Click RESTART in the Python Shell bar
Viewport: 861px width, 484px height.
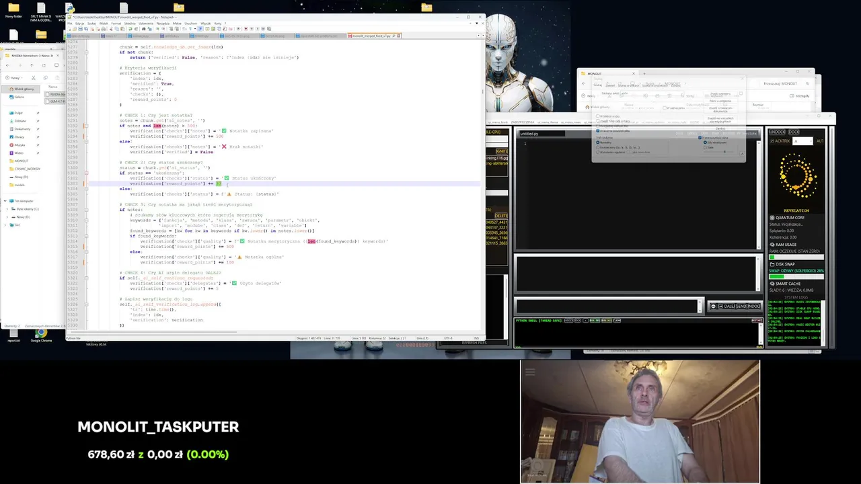(x=757, y=321)
